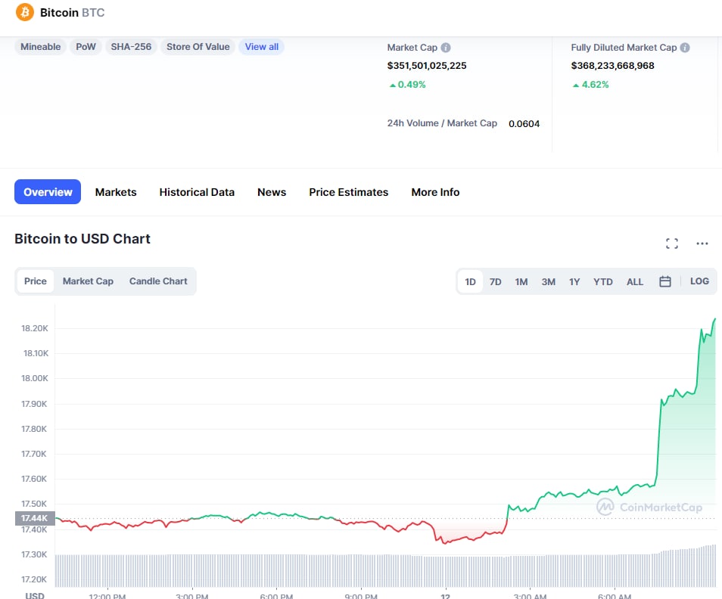Open Fully Diluted Market Cap info icon
The width and height of the screenshot is (722, 599).
pos(685,48)
